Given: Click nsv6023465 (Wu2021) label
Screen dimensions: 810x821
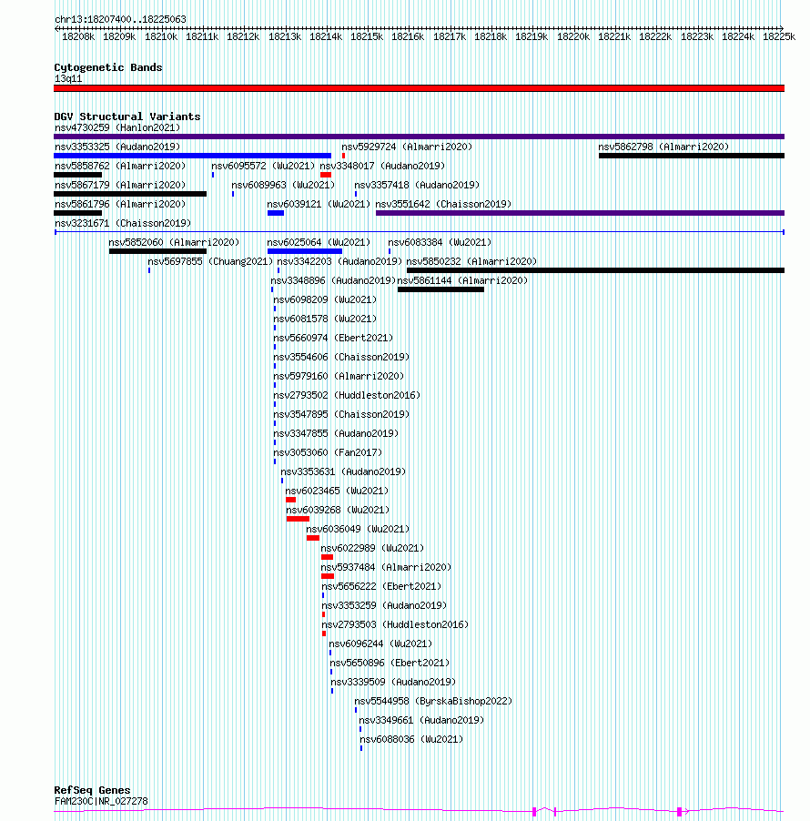Looking at the screenshot, I should 337,492.
